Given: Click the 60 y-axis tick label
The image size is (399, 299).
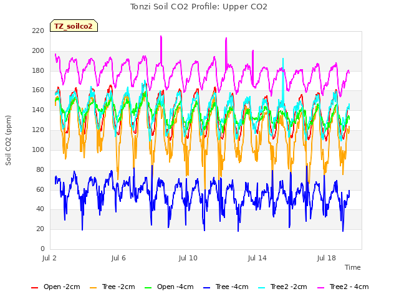Looking at the screenshot, I should click(40, 189).
